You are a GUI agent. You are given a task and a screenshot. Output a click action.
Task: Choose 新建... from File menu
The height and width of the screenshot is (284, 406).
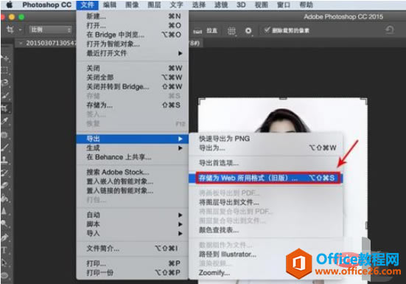point(133,16)
